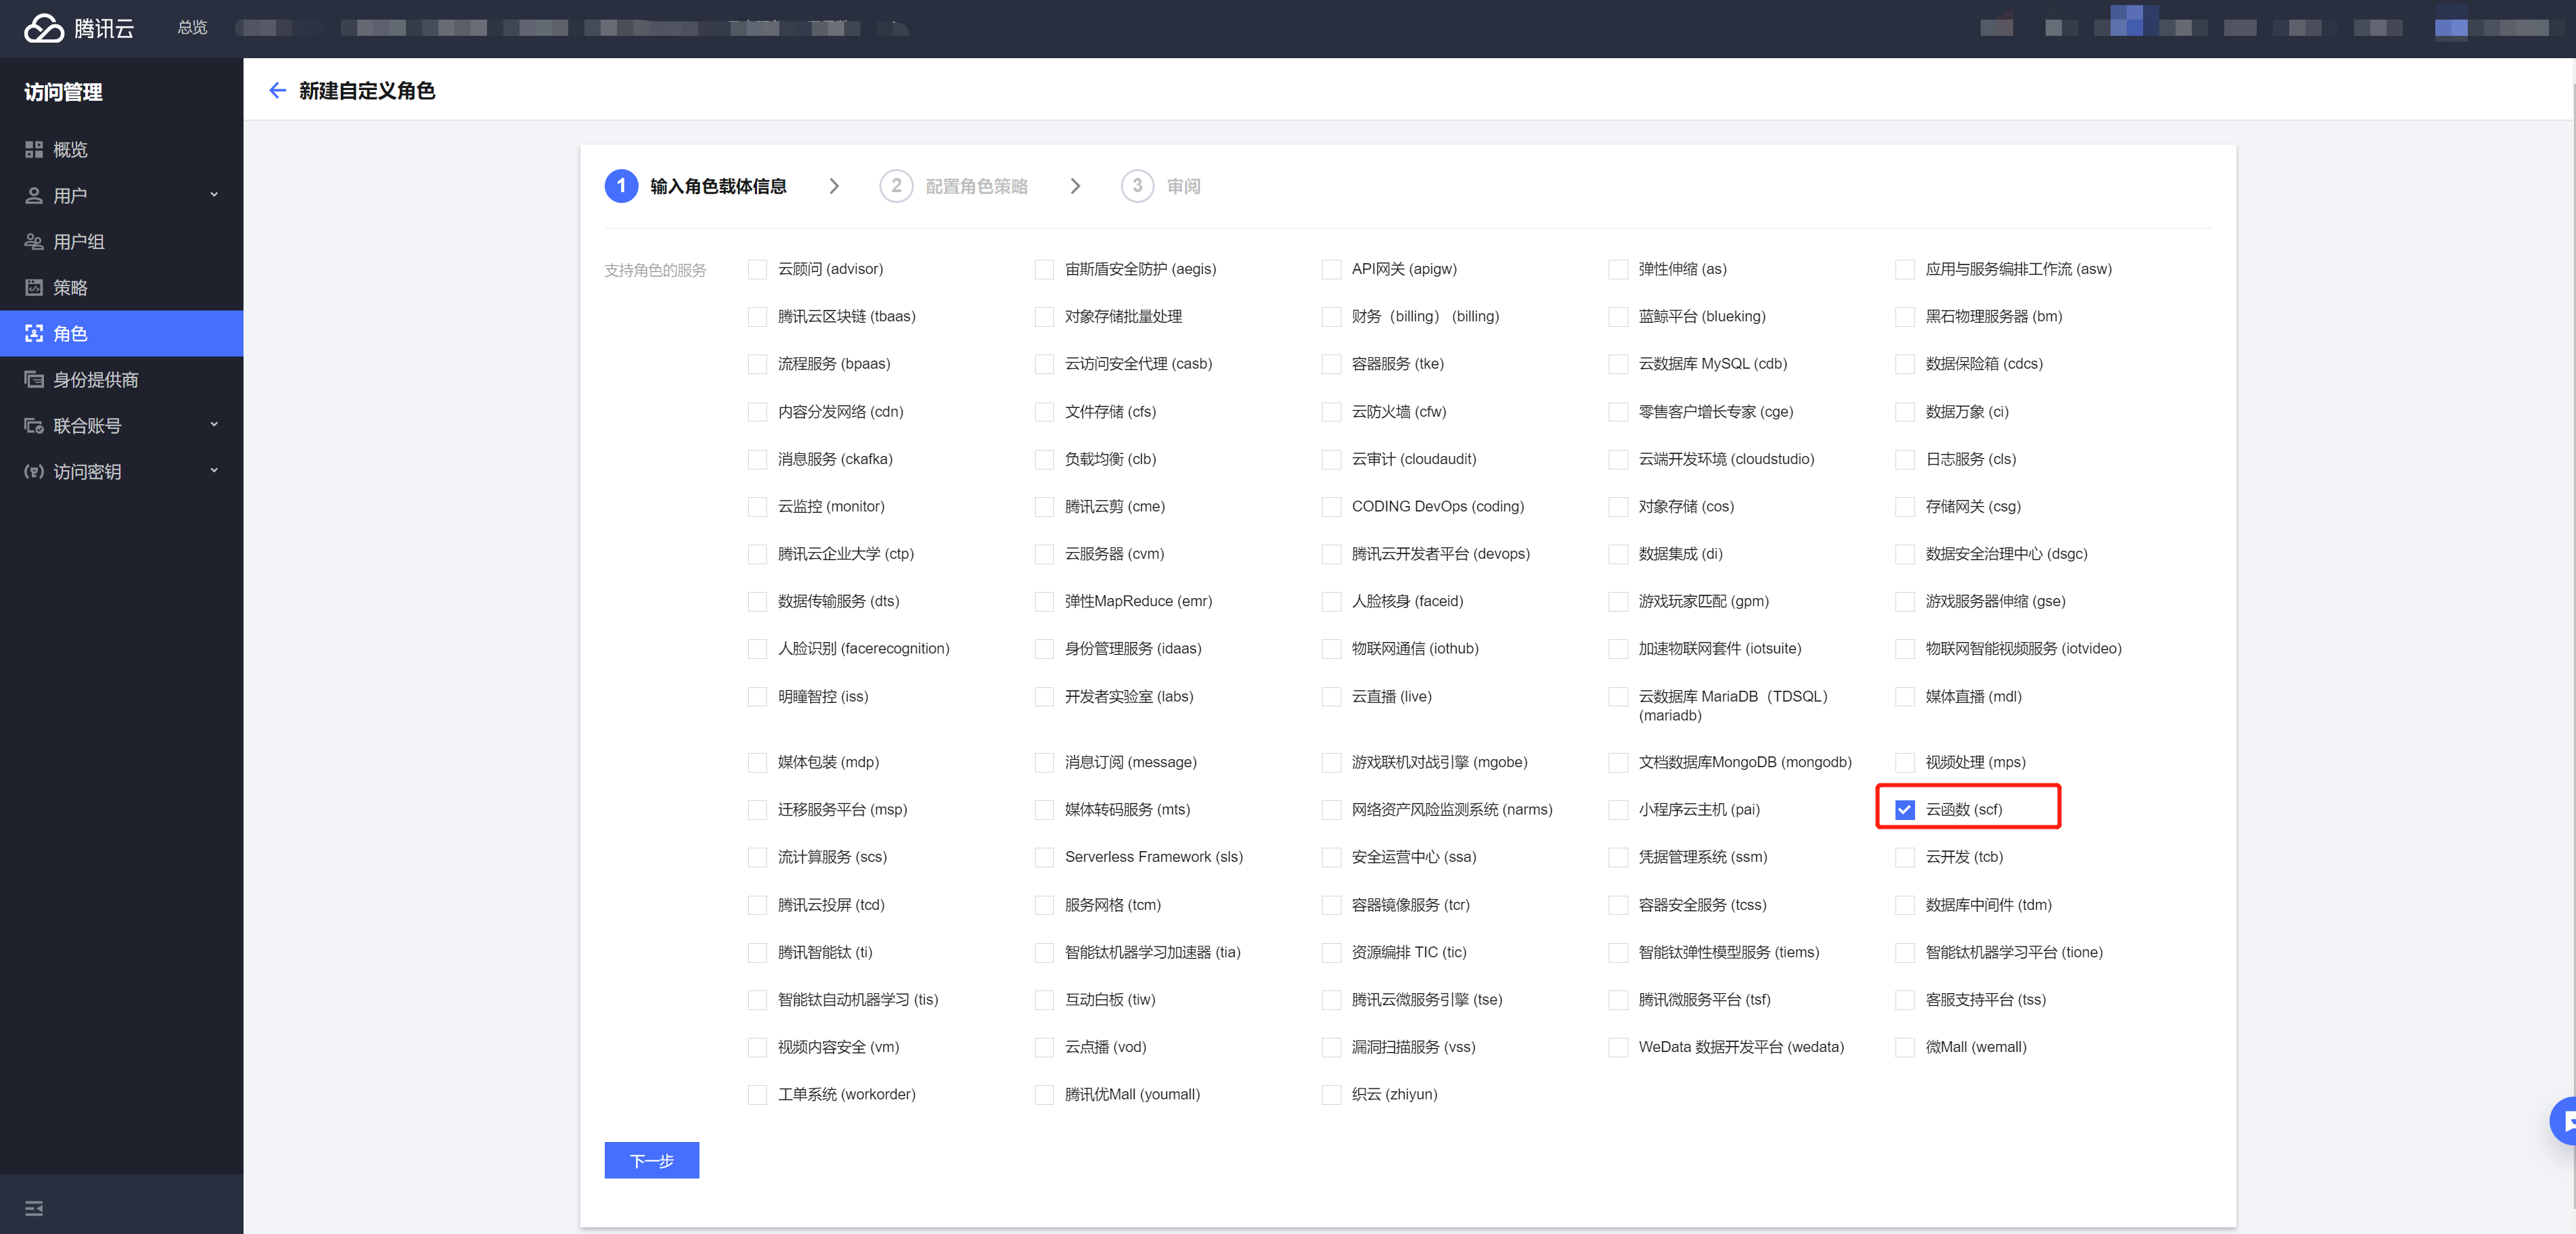Check the 对象存储 (cos) checkbox
This screenshot has width=2576, height=1234.
point(1618,507)
